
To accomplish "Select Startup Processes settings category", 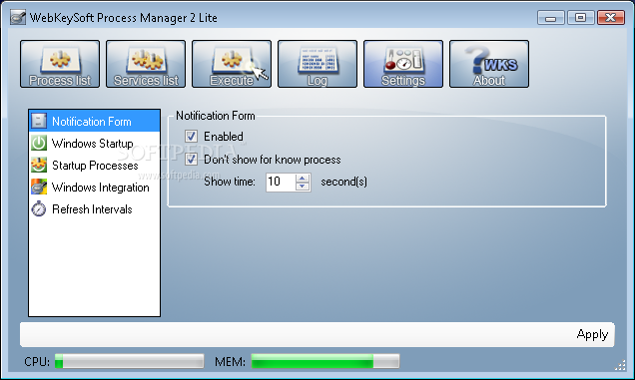I will click(95, 166).
